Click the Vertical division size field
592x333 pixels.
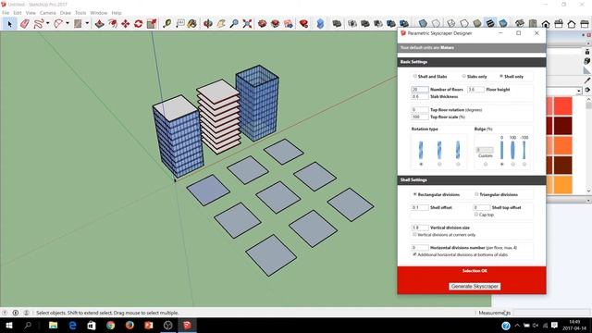click(420, 228)
